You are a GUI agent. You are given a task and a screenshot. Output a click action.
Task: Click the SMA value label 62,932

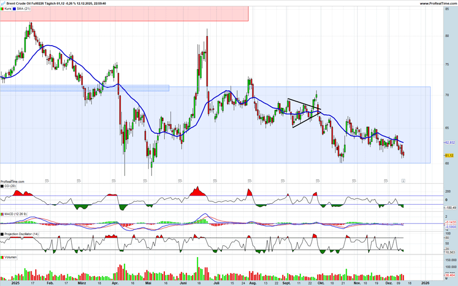(x=450, y=143)
